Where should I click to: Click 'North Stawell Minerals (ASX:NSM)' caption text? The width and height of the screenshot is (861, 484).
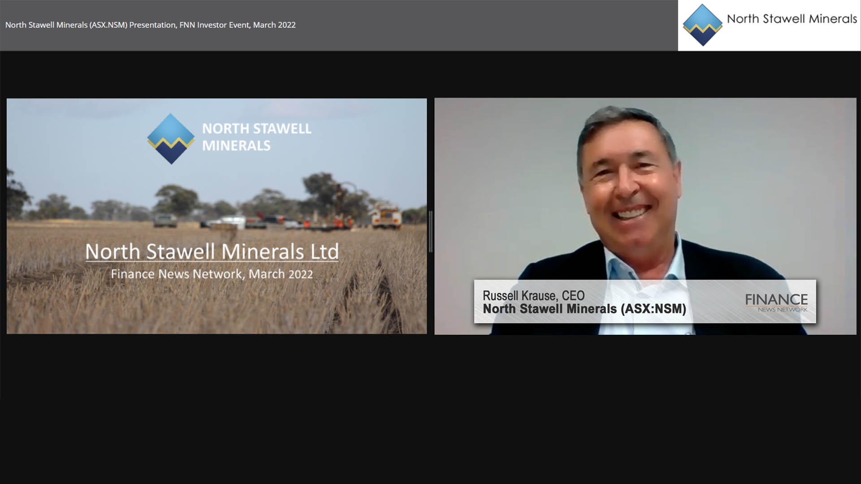pyautogui.click(x=584, y=309)
